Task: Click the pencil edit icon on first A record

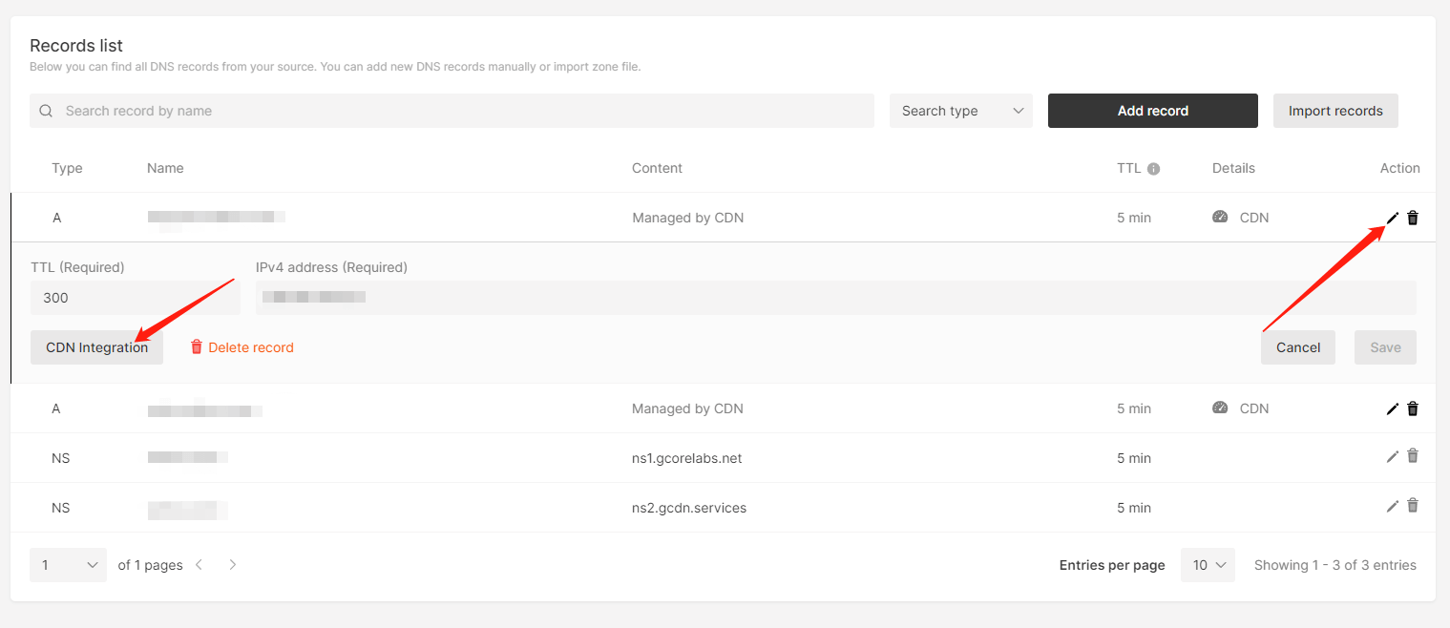Action: [x=1392, y=218]
